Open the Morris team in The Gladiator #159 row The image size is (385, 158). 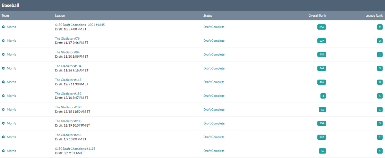pos(12,96)
